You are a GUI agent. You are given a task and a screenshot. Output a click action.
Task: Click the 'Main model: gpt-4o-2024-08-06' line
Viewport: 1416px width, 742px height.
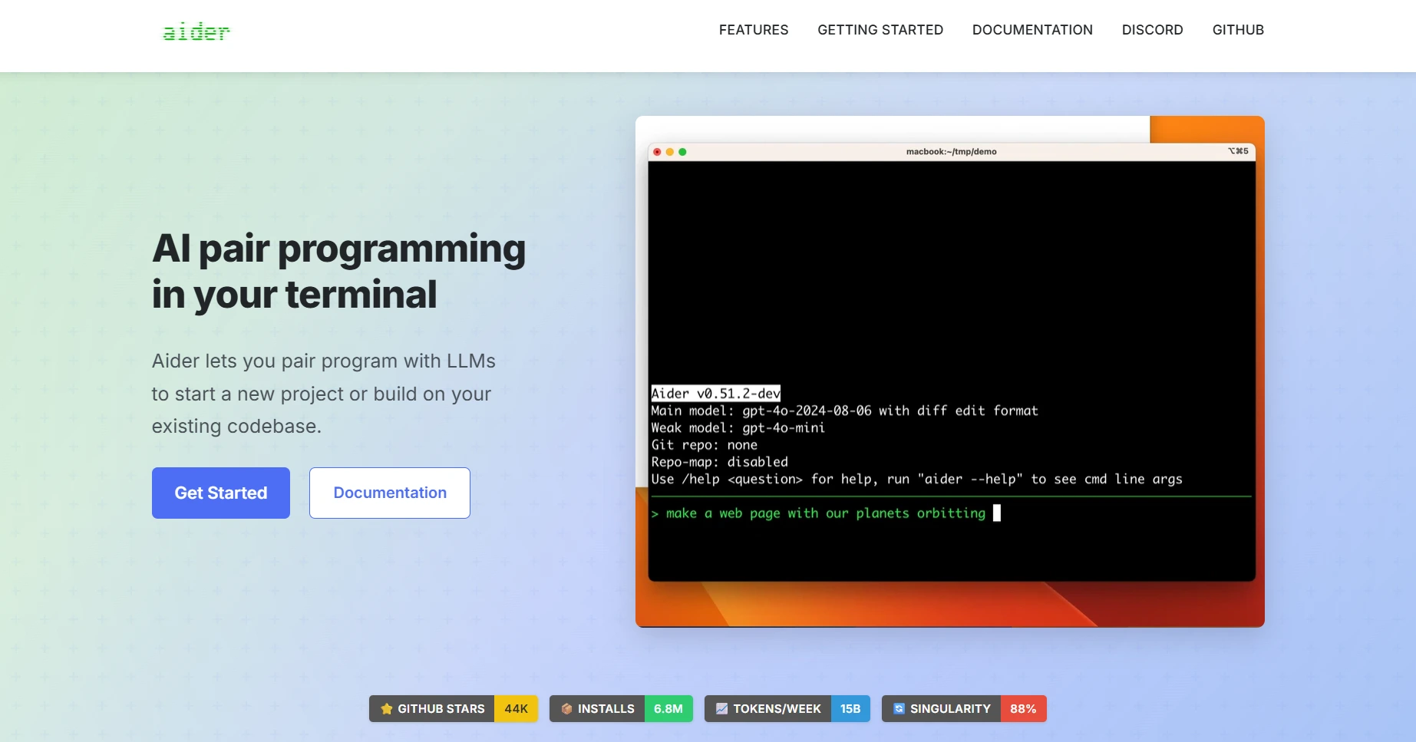[x=844, y=411]
